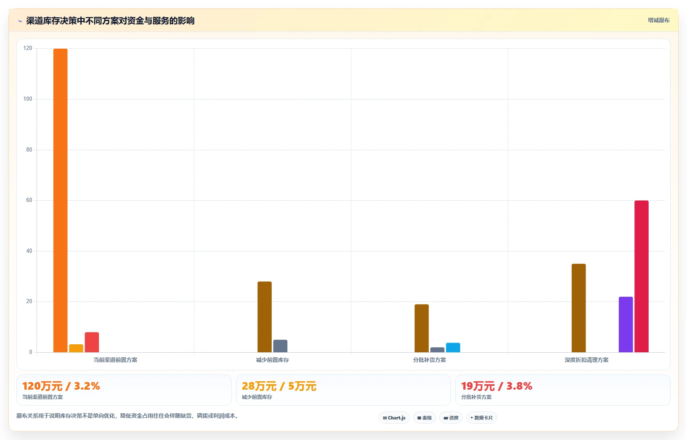This screenshot has height=440, width=687.
Task: Click the y-axis value 20
Action: 29,301
